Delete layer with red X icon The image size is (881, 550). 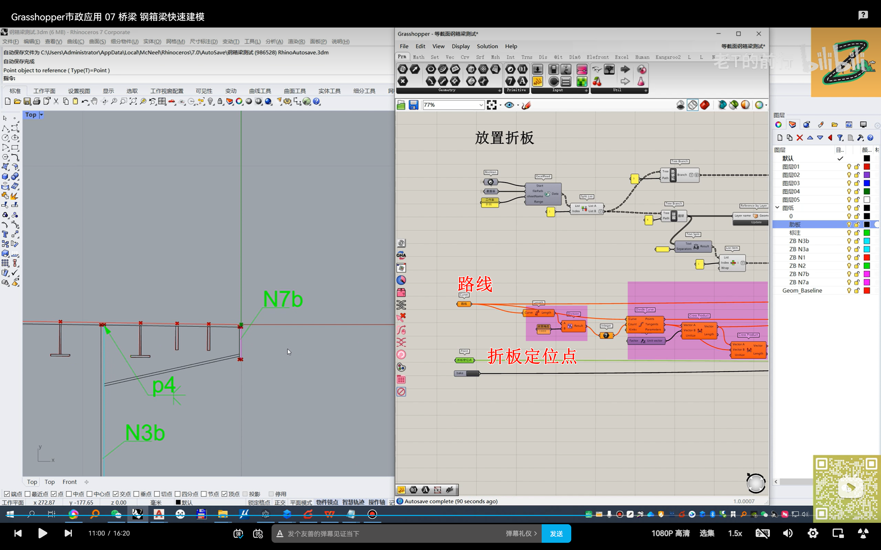pos(799,138)
